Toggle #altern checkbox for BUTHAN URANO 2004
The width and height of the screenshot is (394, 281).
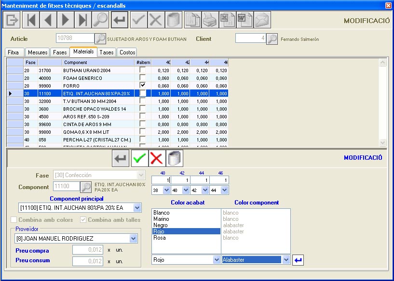pos(142,69)
